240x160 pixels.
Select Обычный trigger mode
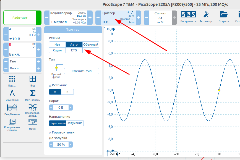[x=91, y=44]
